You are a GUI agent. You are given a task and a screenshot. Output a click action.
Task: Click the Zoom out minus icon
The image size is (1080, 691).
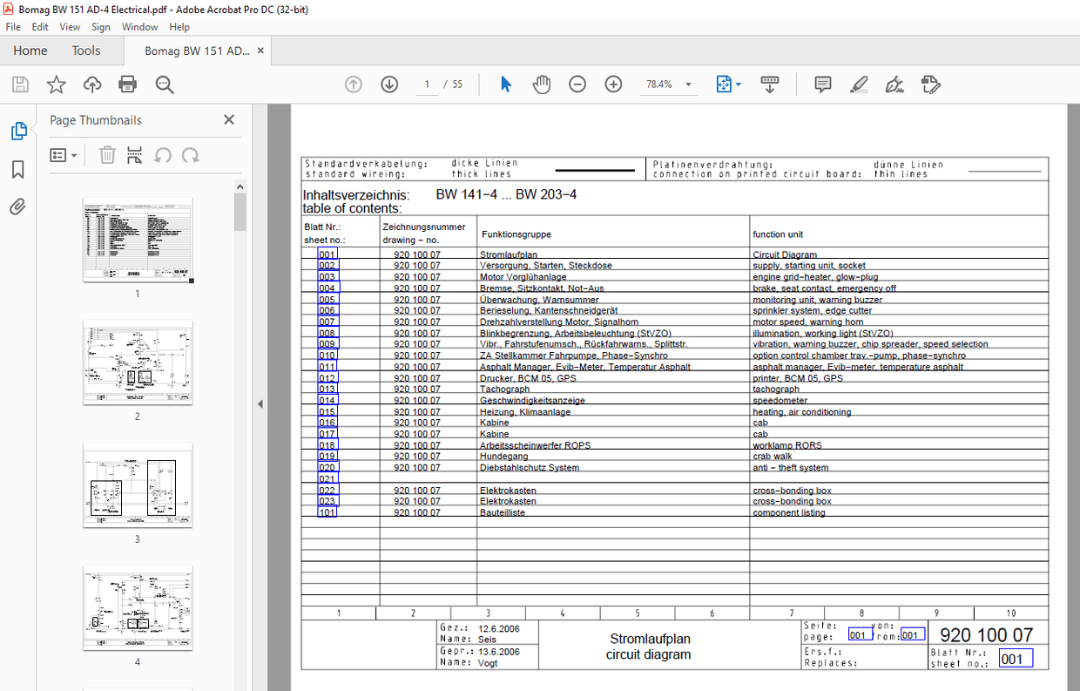click(x=577, y=85)
